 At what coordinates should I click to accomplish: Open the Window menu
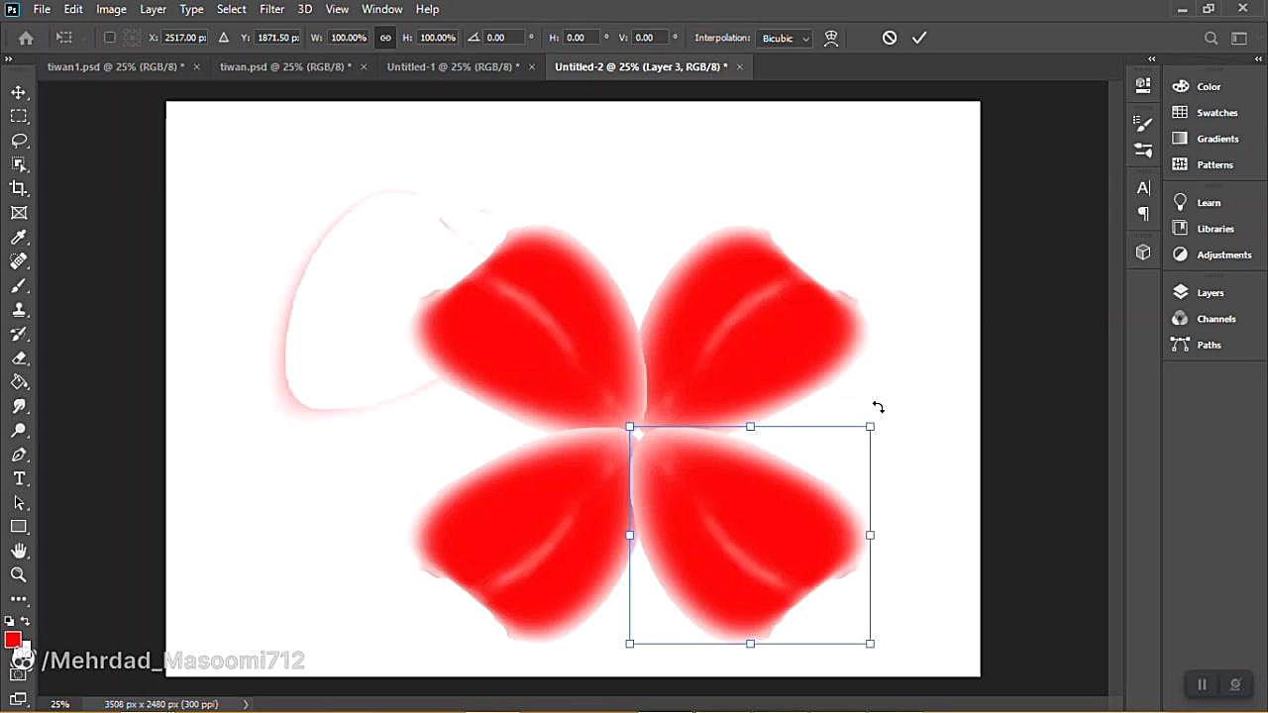pyautogui.click(x=381, y=9)
